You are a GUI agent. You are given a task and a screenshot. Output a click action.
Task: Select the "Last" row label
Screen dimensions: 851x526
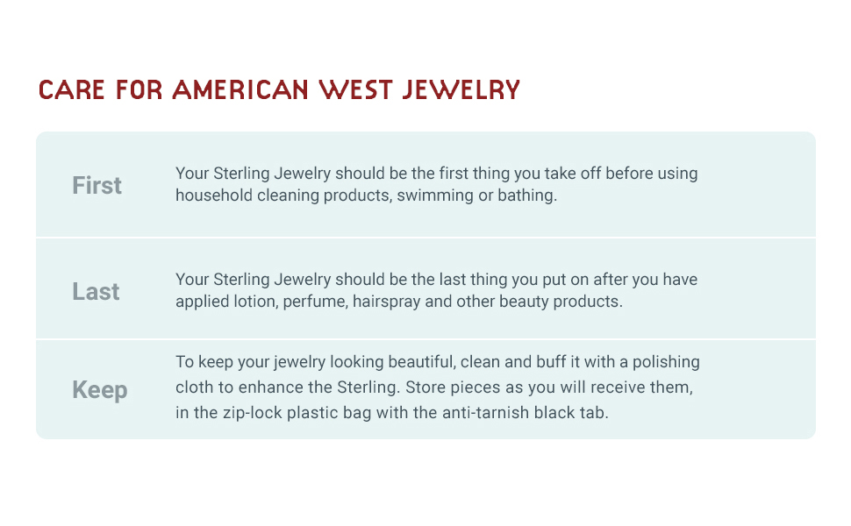(96, 291)
